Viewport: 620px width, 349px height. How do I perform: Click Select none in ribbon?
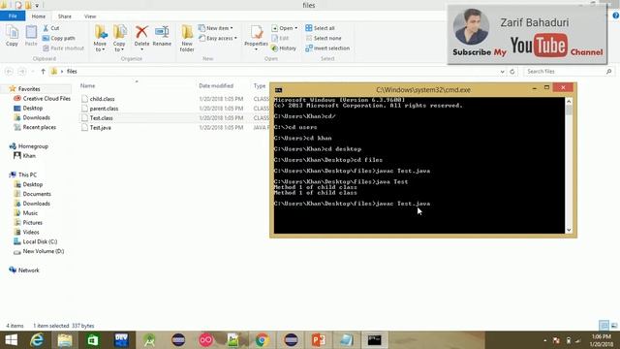click(324, 38)
